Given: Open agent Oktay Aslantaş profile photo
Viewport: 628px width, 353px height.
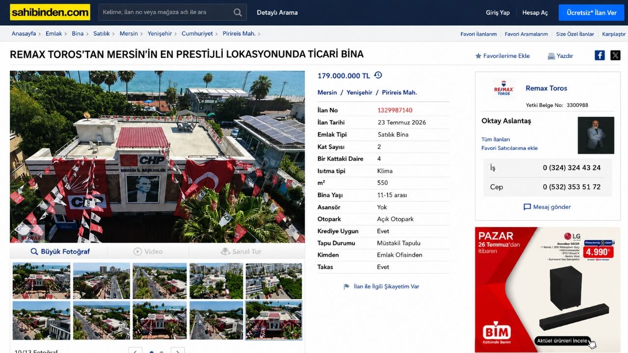Looking at the screenshot, I should [596, 135].
